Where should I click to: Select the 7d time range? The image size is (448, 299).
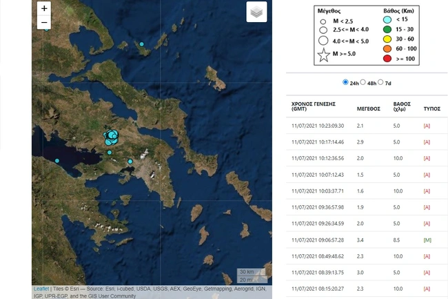tap(380, 82)
